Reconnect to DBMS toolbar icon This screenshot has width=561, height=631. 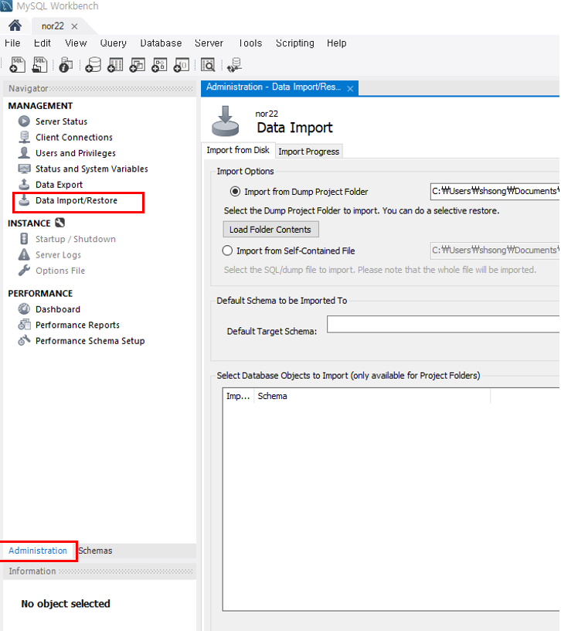[x=234, y=64]
